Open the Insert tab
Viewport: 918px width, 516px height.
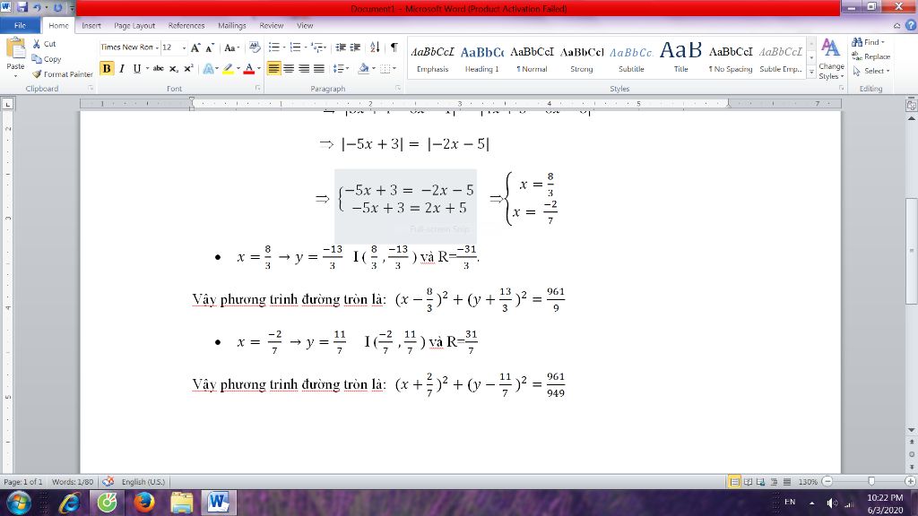pos(91,25)
